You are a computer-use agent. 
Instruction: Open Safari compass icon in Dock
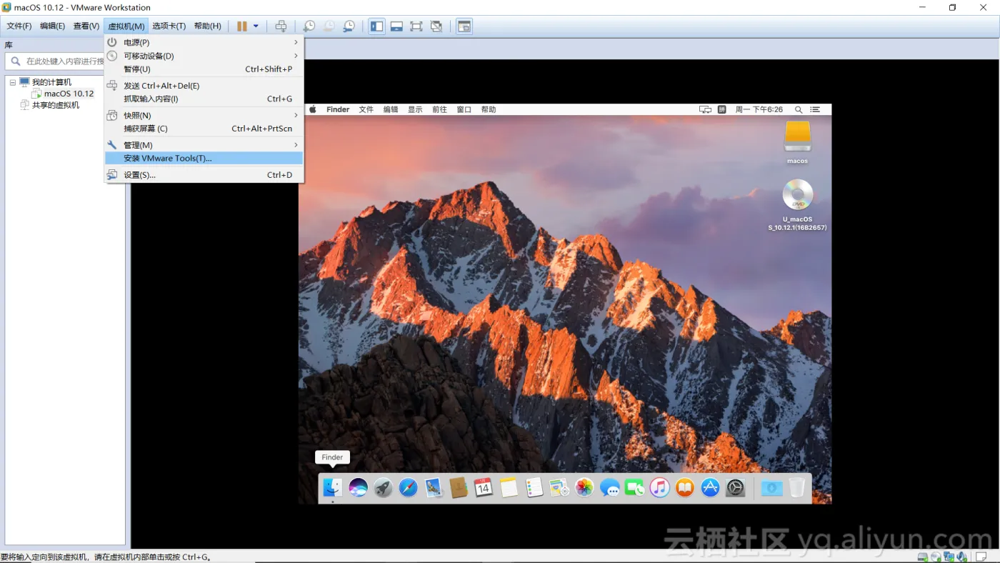click(x=409, y=488)
